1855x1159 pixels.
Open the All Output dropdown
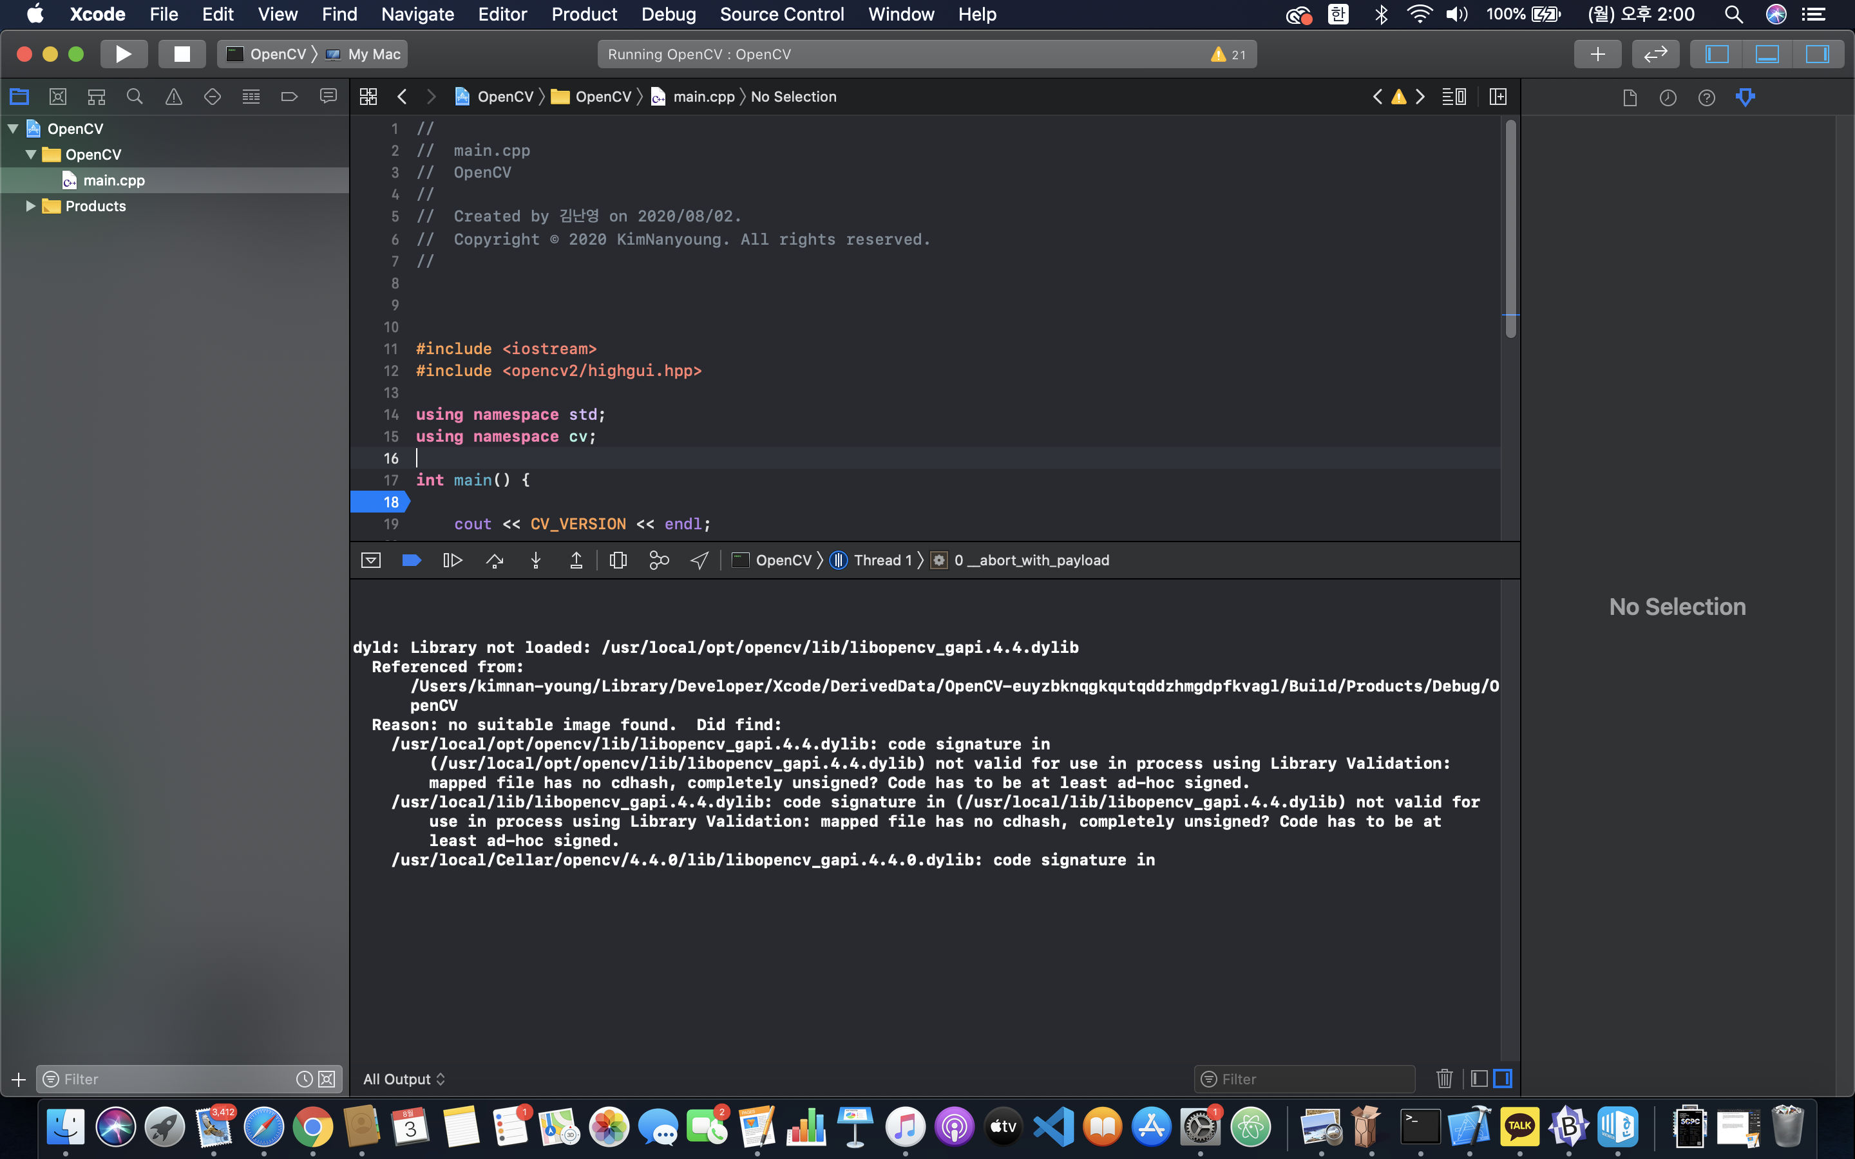click(x=404, y=1079)
